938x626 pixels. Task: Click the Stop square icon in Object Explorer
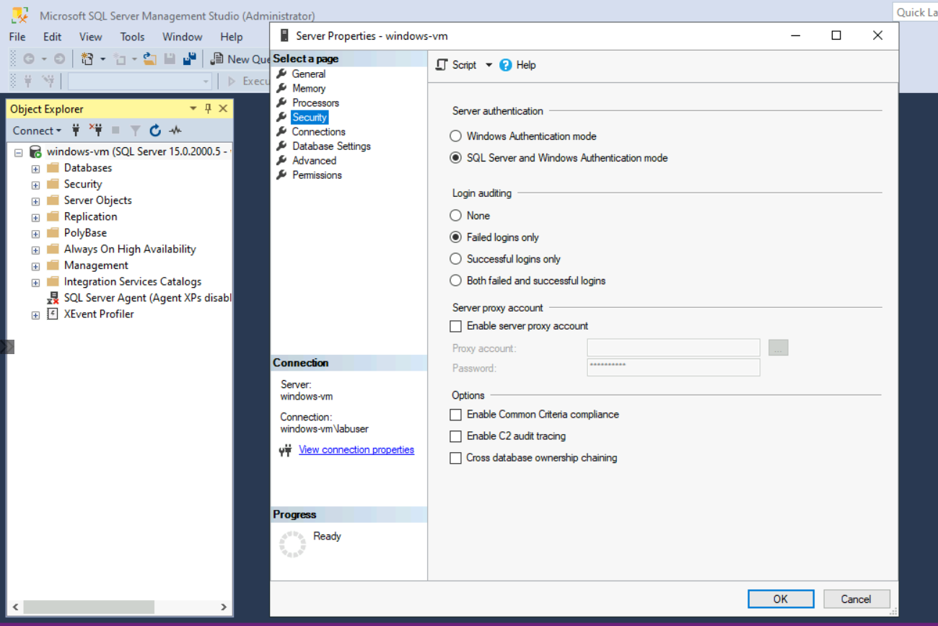tap(115, 131)
